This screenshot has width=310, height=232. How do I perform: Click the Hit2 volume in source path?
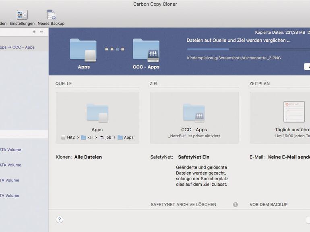tap(68, 137)
